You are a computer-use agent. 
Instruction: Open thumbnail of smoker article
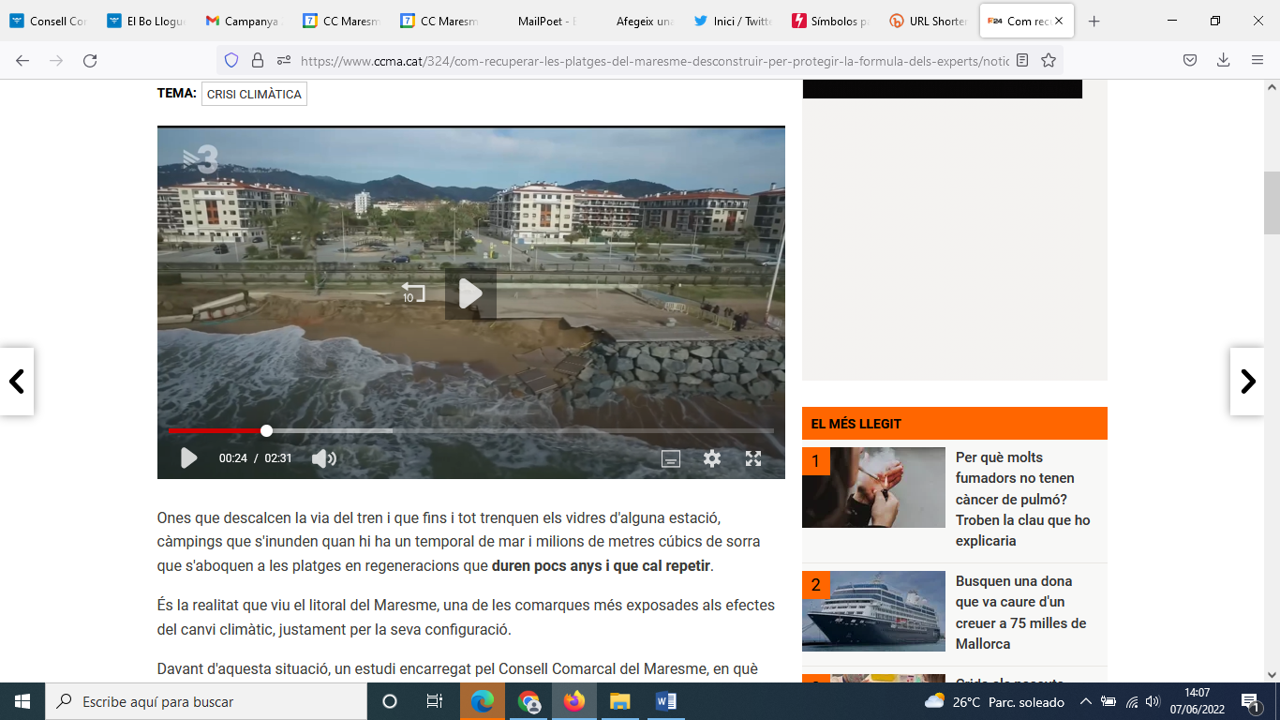873,487
